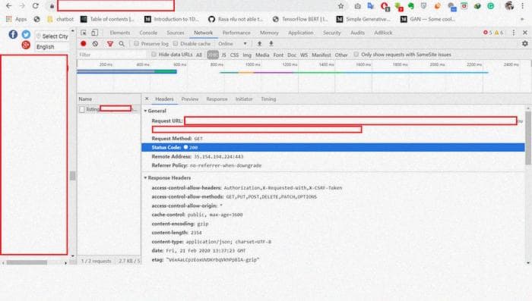Bookmark the page with the star icon
532x301 pixels.
tap(341, 6)
